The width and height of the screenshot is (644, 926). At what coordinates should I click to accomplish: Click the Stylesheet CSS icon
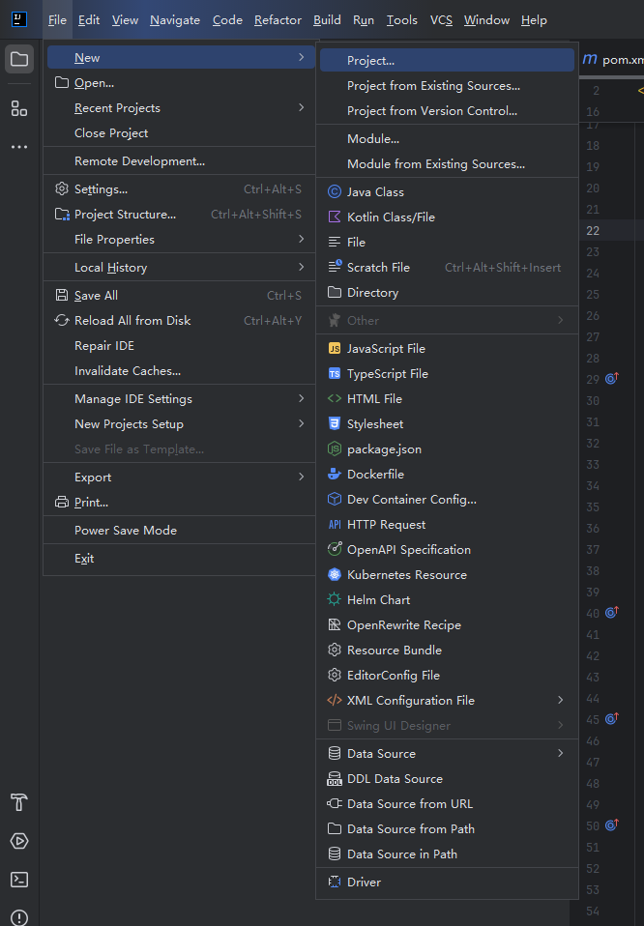pos(335,423)
